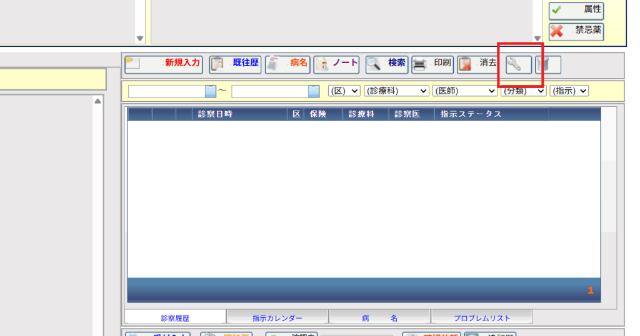
Task: Open the (指示) order dropdown
Action: 569,91
